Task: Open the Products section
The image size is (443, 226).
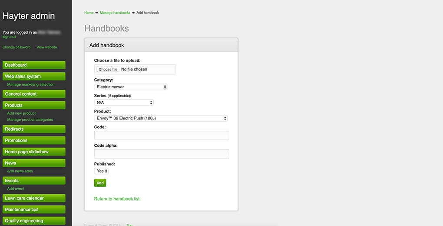Action: point(34,105)
